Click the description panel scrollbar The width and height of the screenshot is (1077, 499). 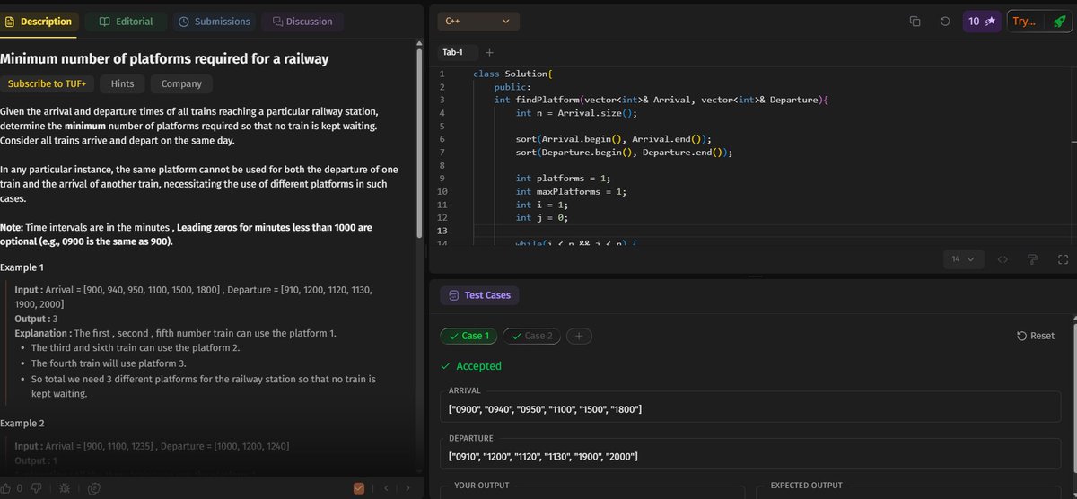(419, 144)
